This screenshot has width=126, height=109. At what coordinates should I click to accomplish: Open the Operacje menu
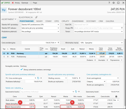[x=25, y=3]
